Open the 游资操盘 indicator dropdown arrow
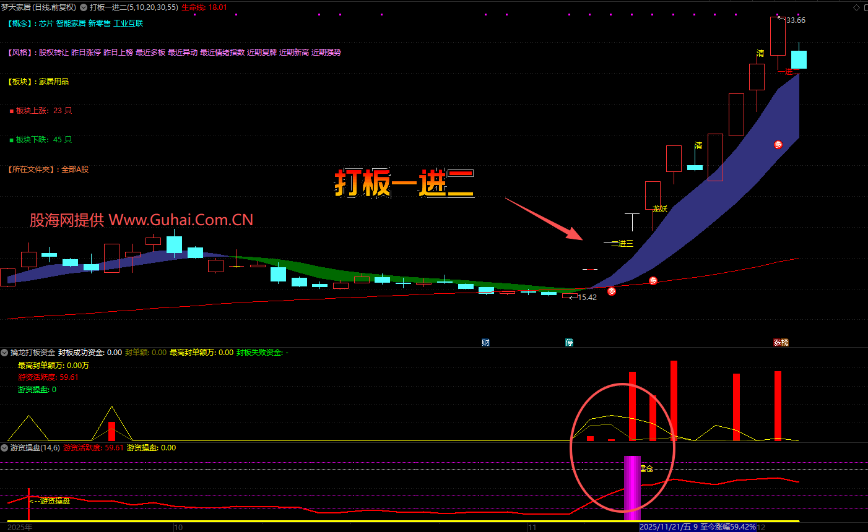868x532 pixels. click(x=4, y=448)
